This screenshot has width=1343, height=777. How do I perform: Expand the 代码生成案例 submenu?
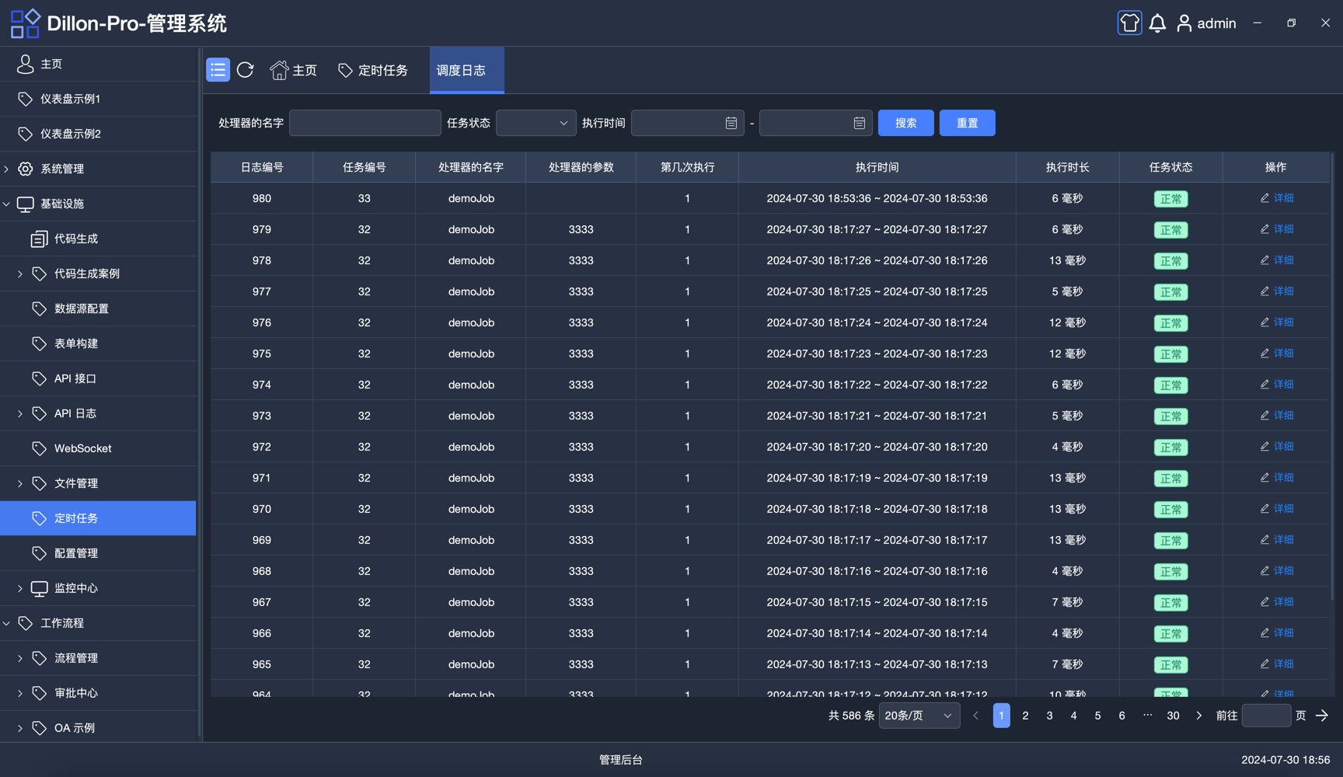[98, 274]
